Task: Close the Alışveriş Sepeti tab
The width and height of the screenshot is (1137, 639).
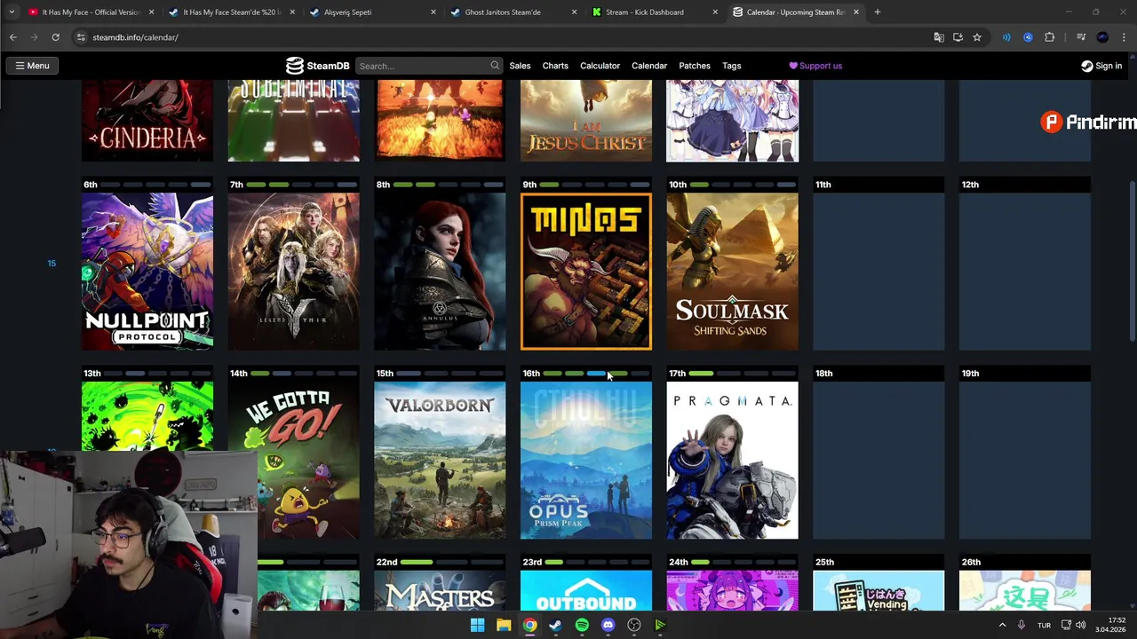Action: pos(433,12)
